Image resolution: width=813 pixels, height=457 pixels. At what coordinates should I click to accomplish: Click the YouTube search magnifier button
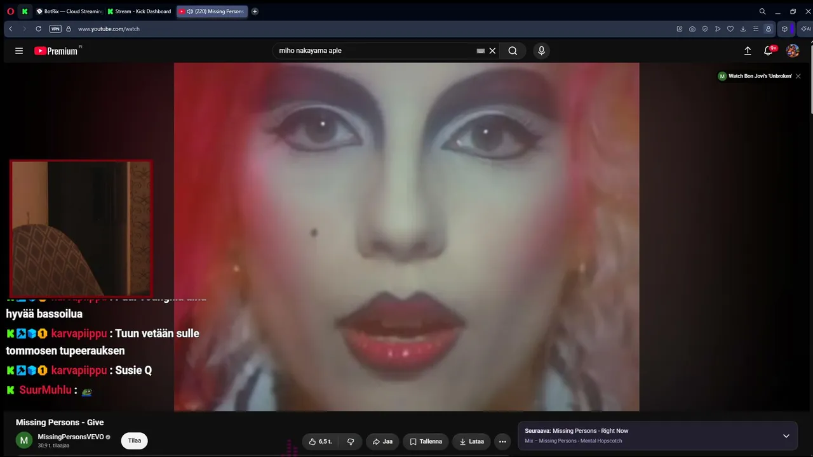tap(513, 51)
